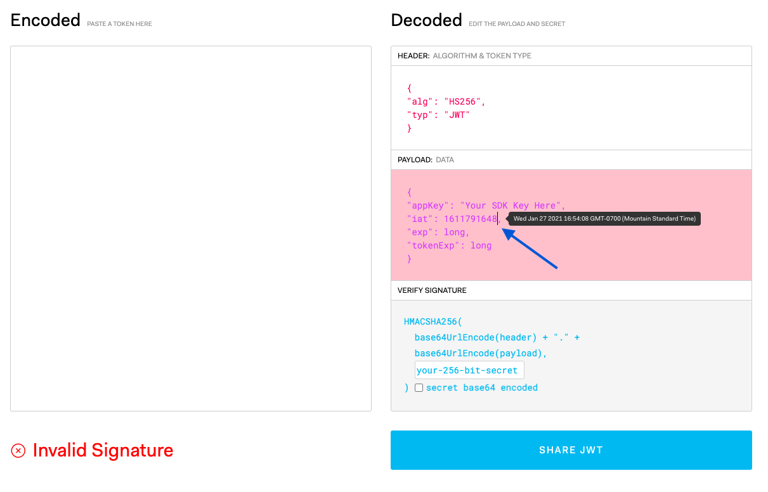The height and width of the screenshot is (492, 768).
Task: Select the PAYLOAD: DATA section header
Action: pos(571,160)
